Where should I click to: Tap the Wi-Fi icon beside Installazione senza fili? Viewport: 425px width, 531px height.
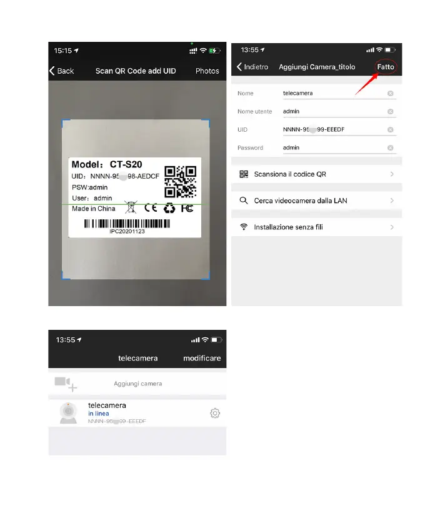[244, 227]
